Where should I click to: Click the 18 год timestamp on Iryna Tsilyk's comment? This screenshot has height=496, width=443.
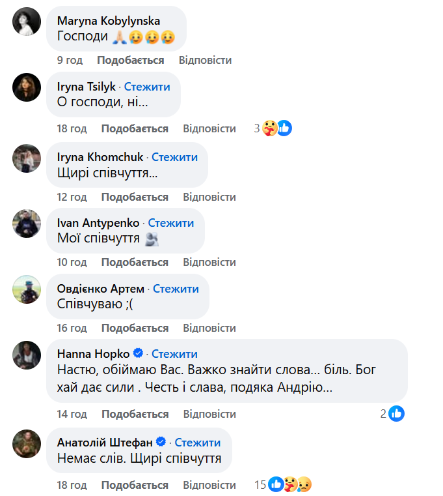[x=72, y=128]
